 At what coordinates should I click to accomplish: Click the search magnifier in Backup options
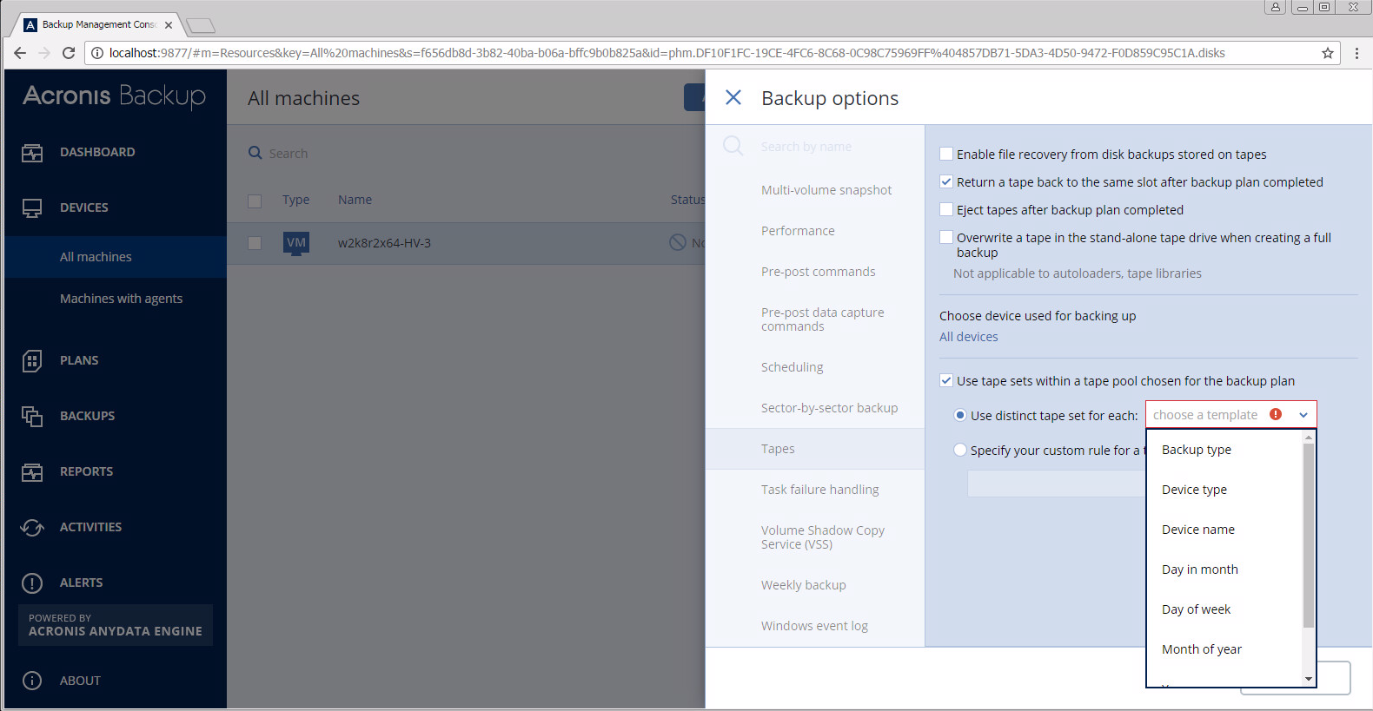click(x=733, y=146)
